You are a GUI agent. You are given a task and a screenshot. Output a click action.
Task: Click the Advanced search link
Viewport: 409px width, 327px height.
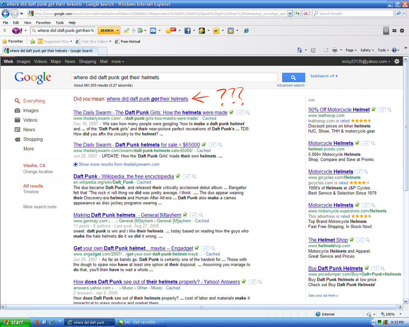(x=290, y=85)
